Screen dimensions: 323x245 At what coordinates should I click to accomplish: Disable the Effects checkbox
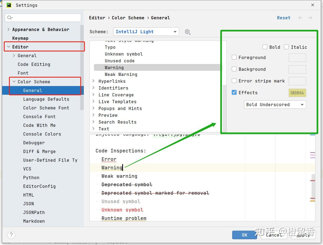[234, 92]
